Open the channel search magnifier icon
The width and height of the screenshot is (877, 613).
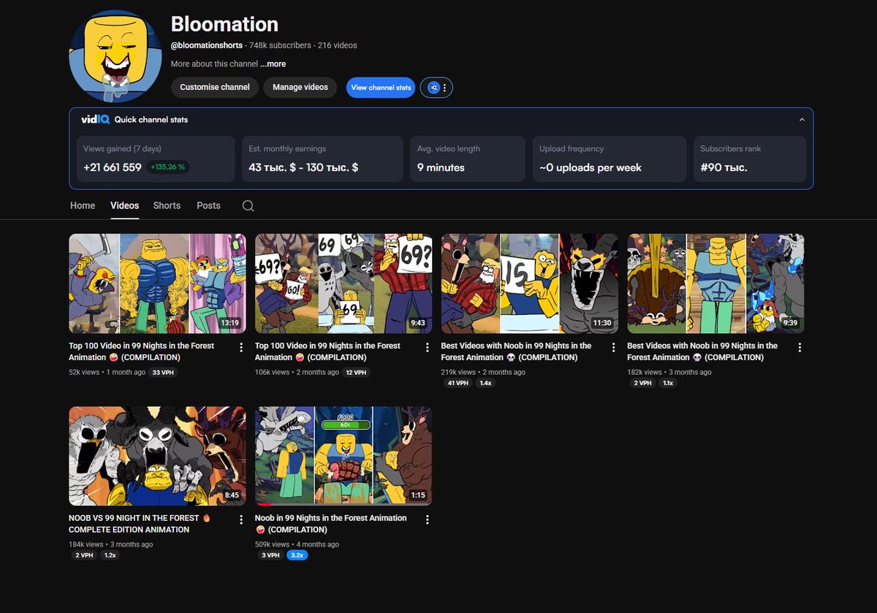pos(248,206)
